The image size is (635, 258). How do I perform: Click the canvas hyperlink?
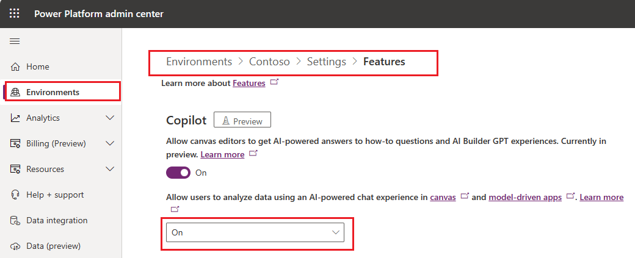(x=443, y=198)
